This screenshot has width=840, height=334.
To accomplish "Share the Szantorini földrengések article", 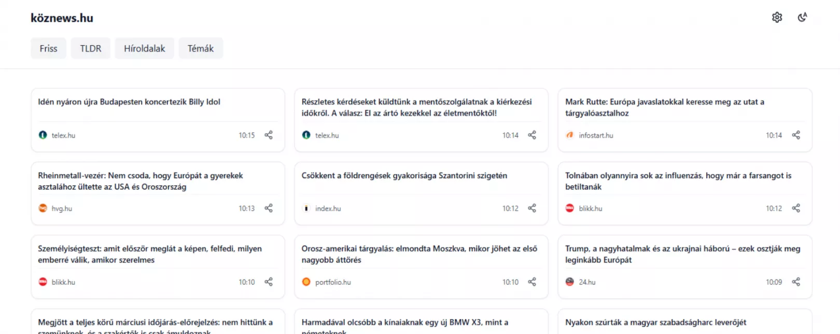I will (532, 208).
